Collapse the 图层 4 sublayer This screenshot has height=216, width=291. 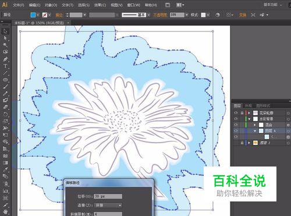tap(255, 131)
